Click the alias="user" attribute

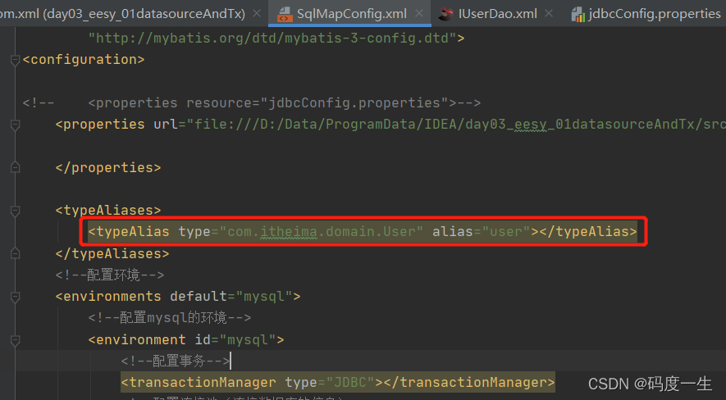point(482,231)
